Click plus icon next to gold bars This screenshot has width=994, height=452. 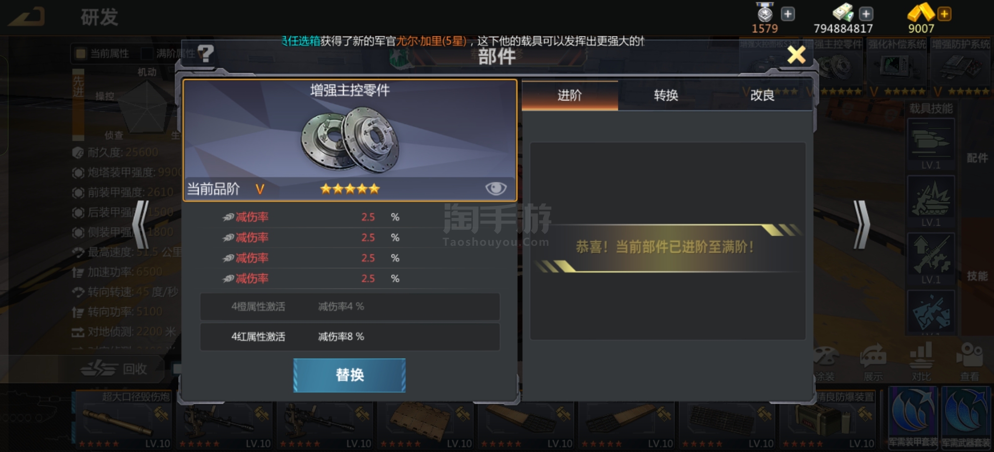tap(944, 14)
